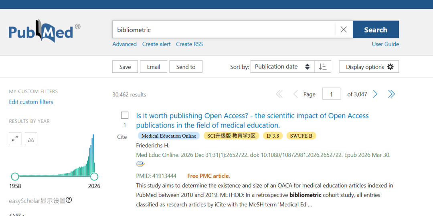Click the PubMed logo
This screenshot has height=216, width=433.
click(45, 31)
